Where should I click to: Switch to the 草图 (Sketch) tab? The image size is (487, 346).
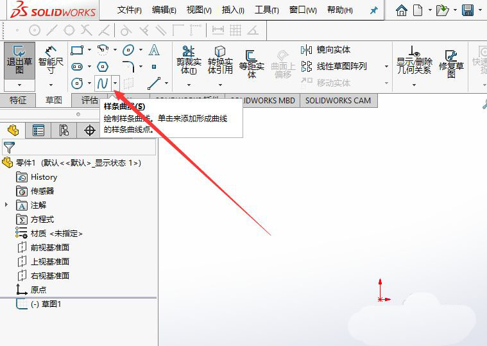[54, 100]
